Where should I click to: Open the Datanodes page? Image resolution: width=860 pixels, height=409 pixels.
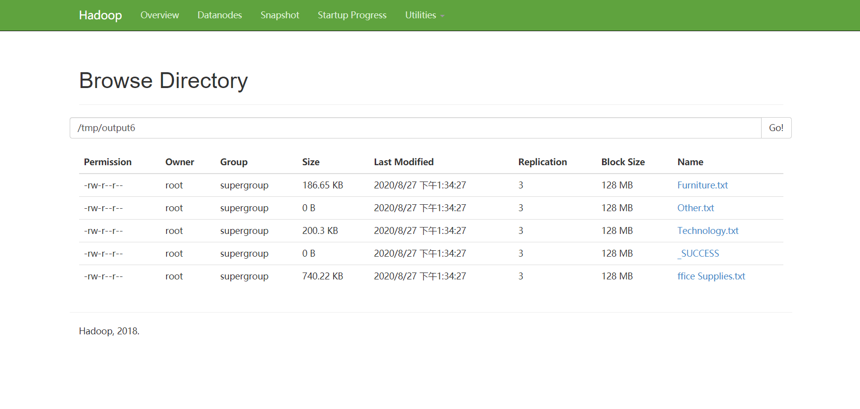coord(219,15)
